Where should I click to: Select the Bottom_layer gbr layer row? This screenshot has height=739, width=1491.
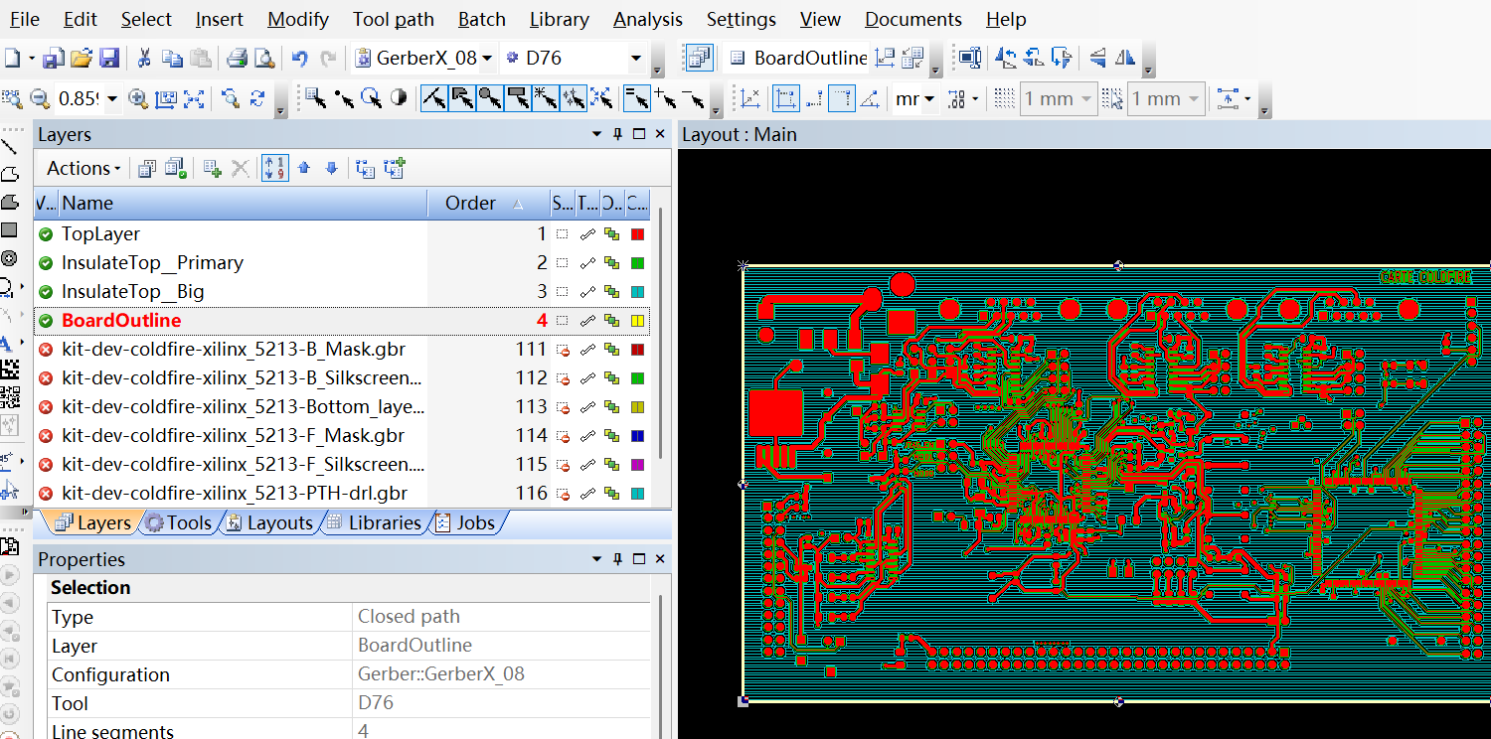tap(342, 407)
